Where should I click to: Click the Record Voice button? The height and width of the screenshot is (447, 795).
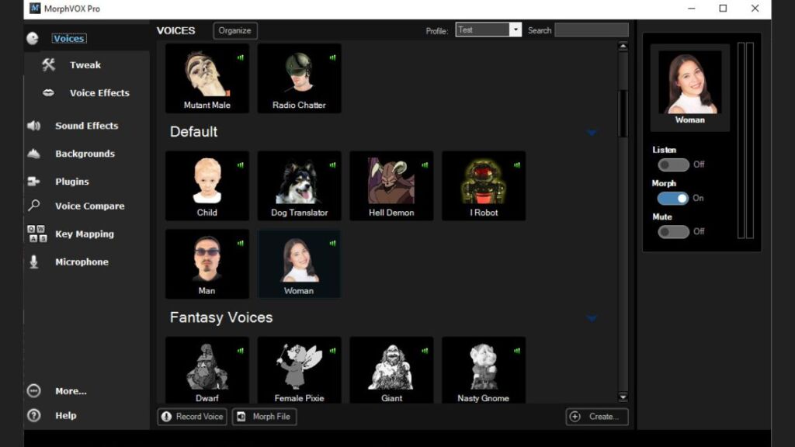tap(192, 416)
